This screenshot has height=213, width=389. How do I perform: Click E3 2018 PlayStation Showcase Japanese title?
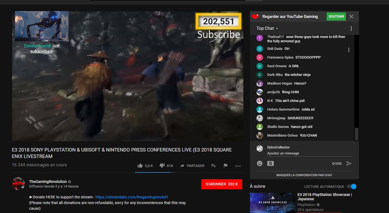(x=324, y=197)
